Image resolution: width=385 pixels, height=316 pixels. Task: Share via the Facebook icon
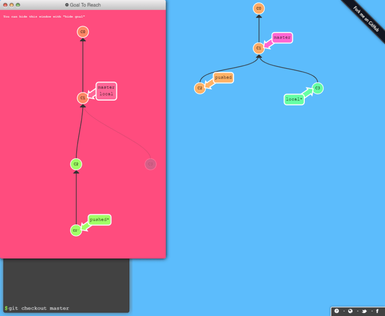point(377,311)
